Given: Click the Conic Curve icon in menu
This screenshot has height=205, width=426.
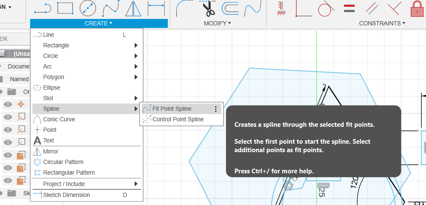Looking at the screenshot, I should [37, 119].
